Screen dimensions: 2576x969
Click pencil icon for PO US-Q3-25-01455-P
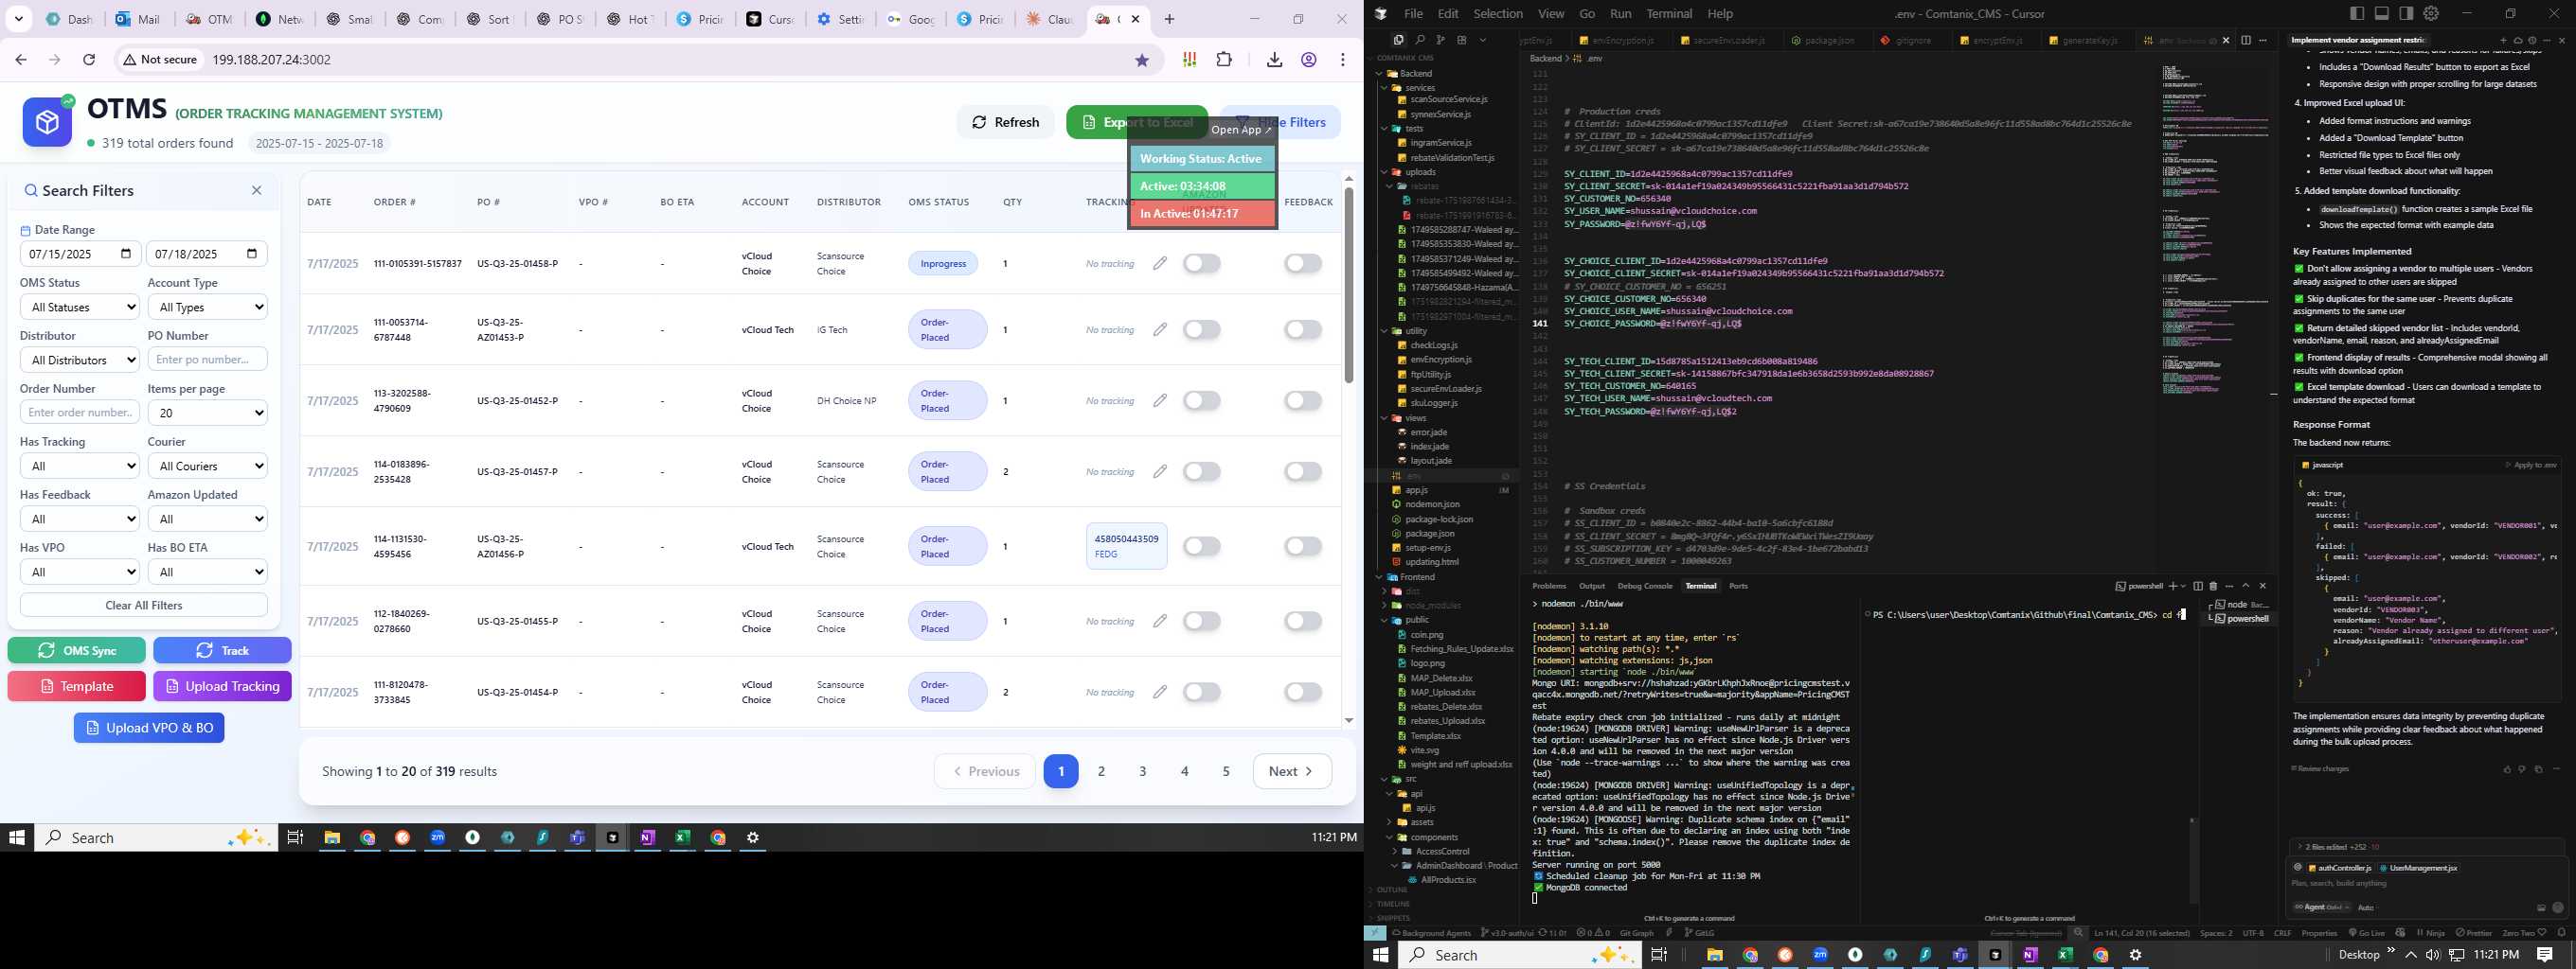(x=1160, y=622)
